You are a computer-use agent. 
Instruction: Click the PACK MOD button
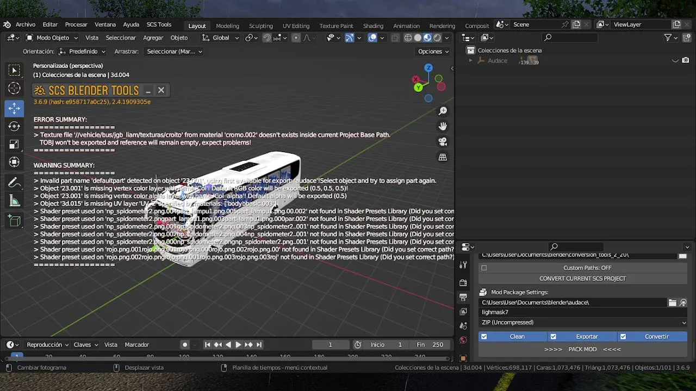pyautogui.click(x=583, y=349)
